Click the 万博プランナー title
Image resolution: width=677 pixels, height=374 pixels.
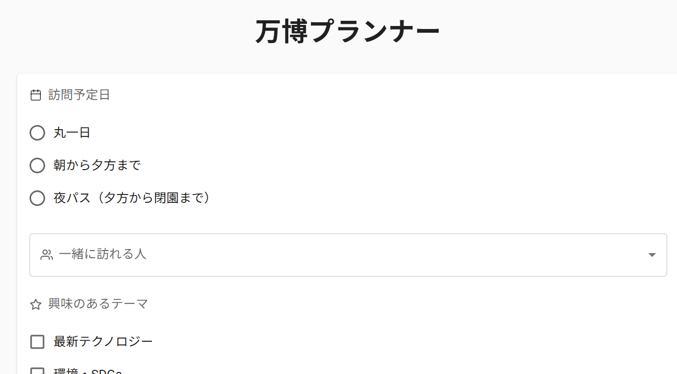point(346,30)
